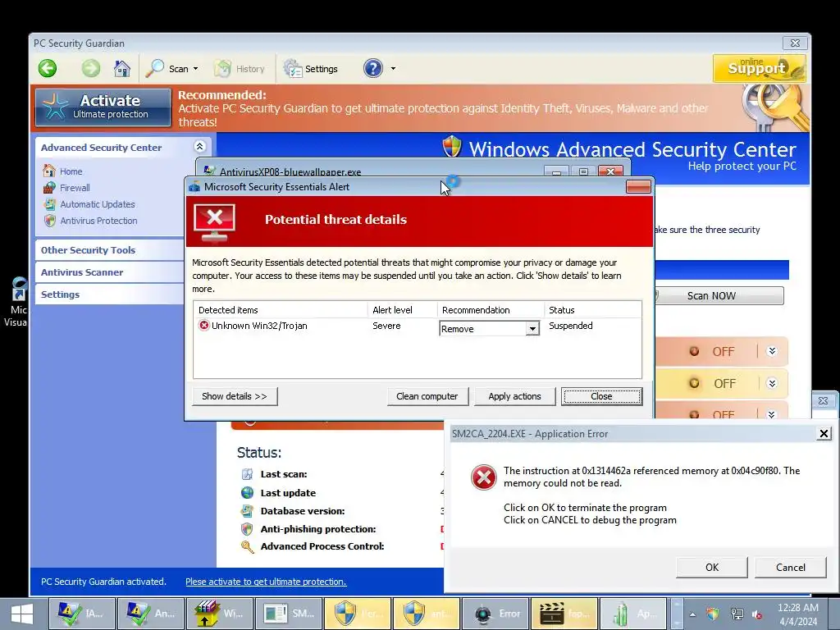Image resolution: width=840 pixels, height=630 pixels.
Task: Switch to the 'Ap...' taskbar item
Action: (633, 614)
